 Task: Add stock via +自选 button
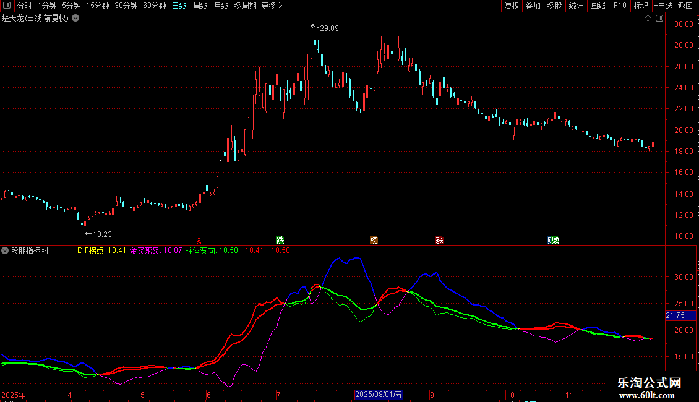coord(663,6)
